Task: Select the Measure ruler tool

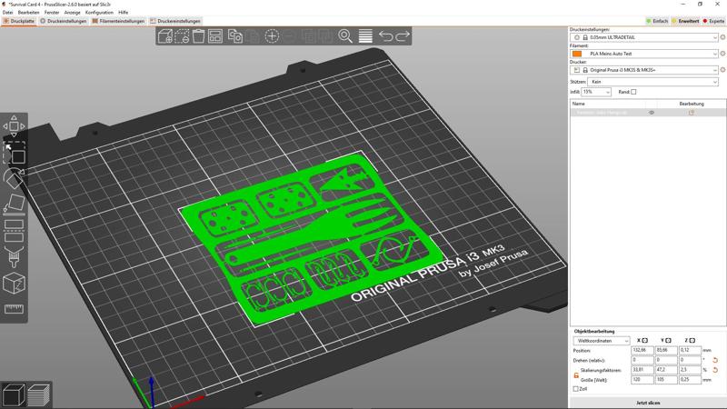Action: tap(14, 309)
